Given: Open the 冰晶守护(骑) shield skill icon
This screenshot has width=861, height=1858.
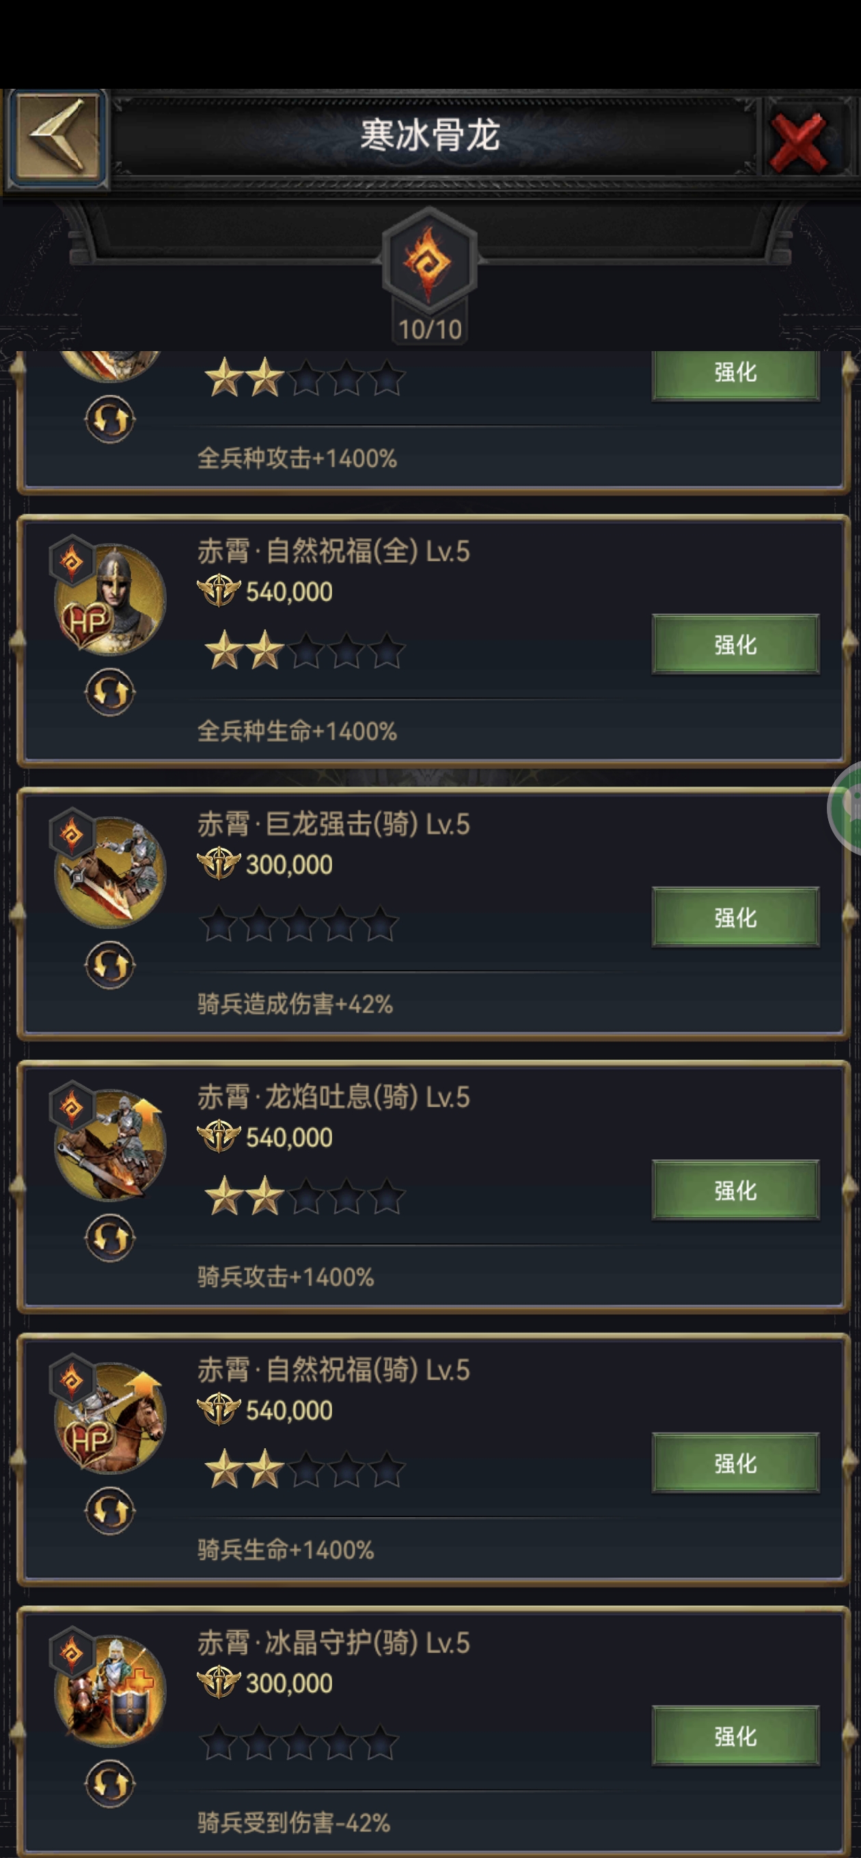Looking at the screenshot, I should pos(110,1690).
